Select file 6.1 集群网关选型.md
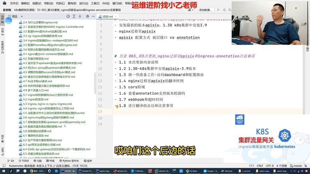 pos(36,136)
